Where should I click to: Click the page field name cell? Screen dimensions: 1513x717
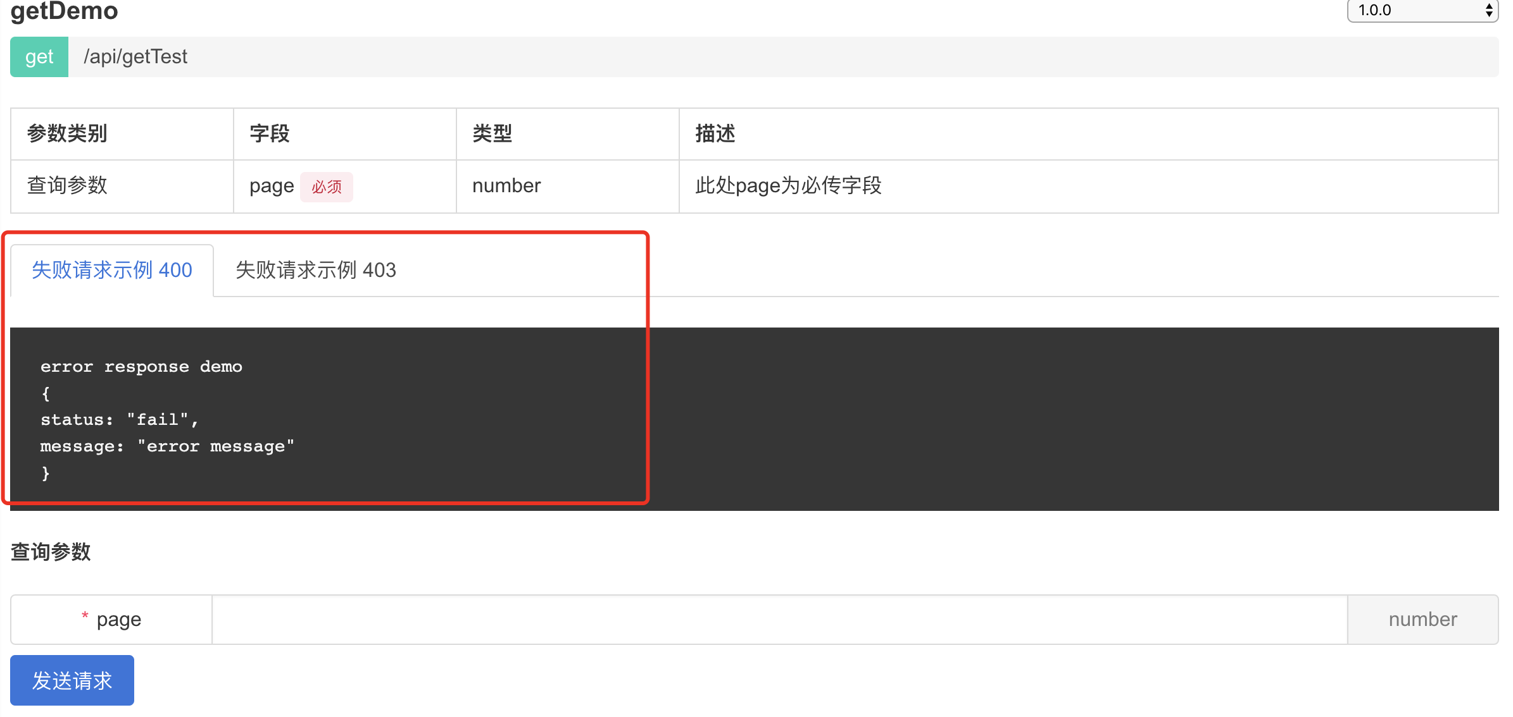pos(272,186)
